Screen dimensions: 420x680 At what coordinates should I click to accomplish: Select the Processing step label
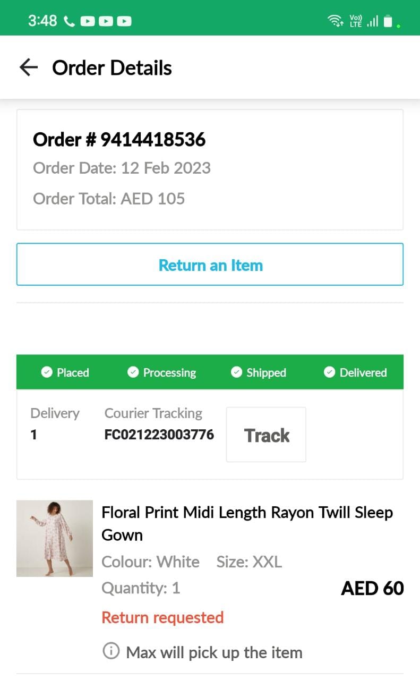click(x=169, y=372)
